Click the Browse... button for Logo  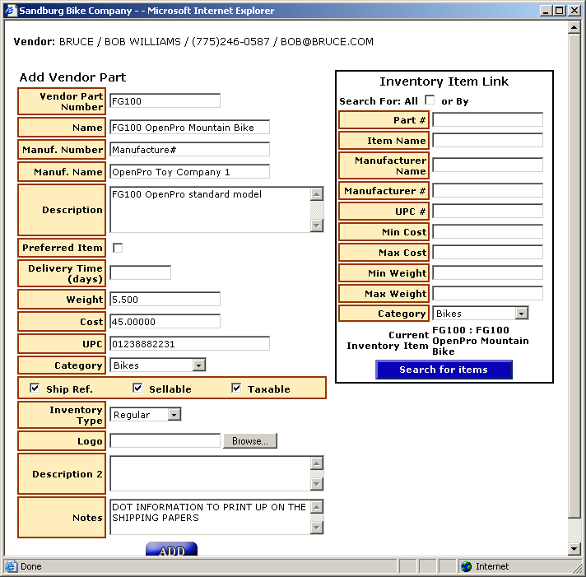pos(249,441)
